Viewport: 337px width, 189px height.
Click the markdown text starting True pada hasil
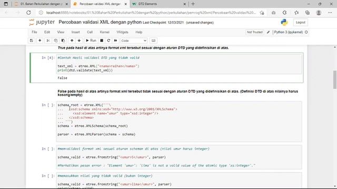click(143, 48)
